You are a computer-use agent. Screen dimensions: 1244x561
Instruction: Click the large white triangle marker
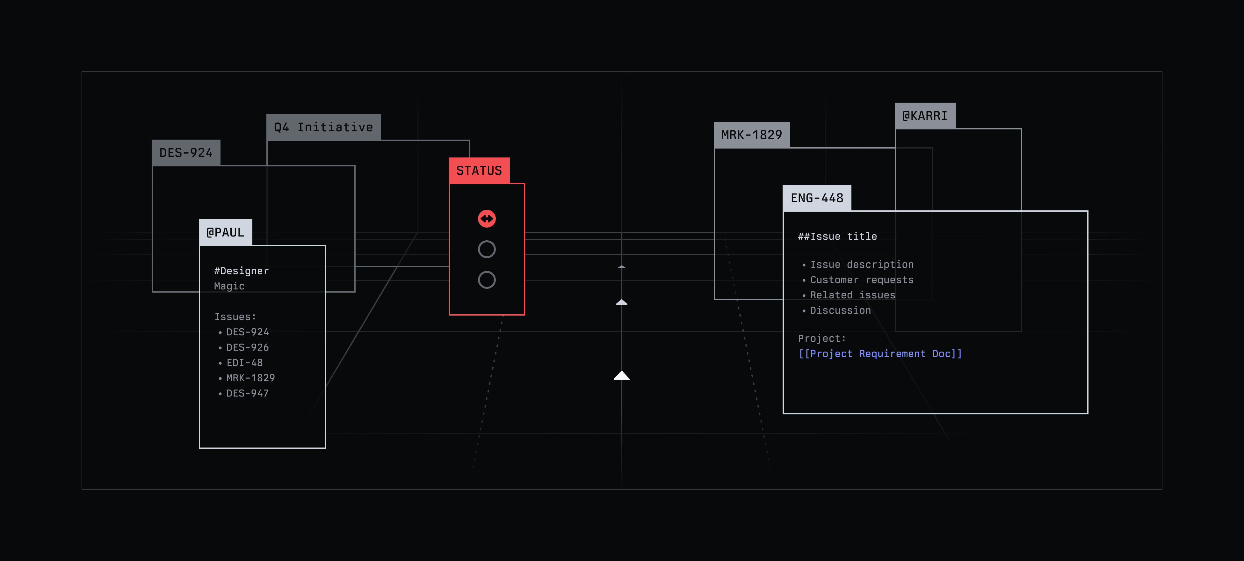point(621,375)
